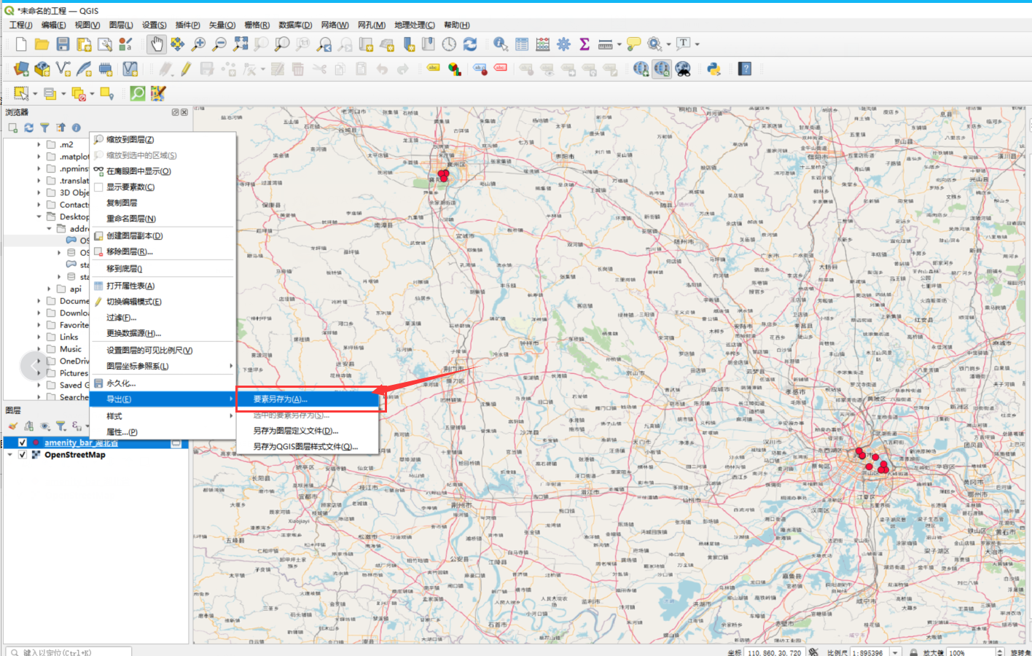Open the scale combo box dropdown
The width and height of the screenshot is (1032, 656).
click(895, 652)
